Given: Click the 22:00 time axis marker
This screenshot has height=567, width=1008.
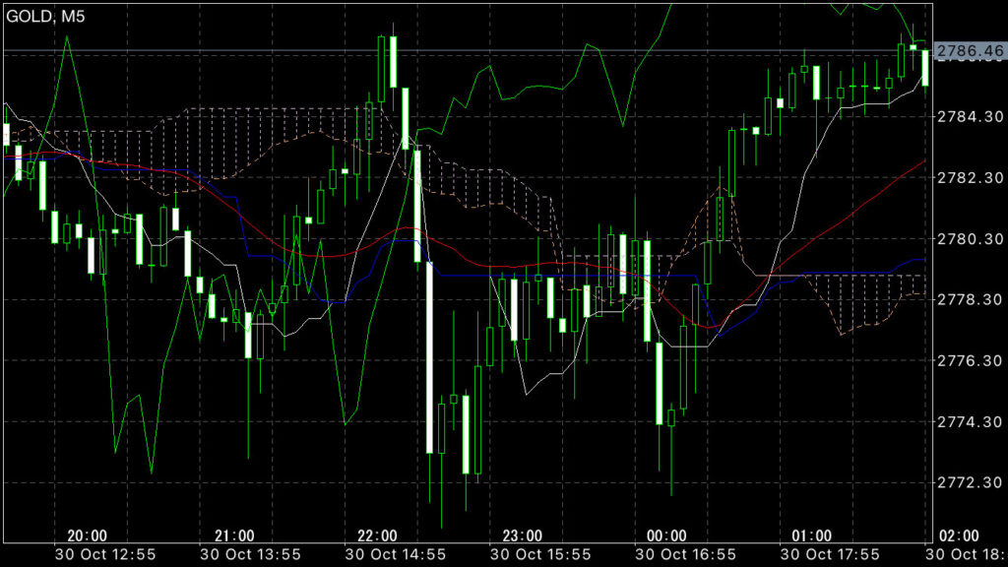Looking at the screenshot, I should (x=378, y=535).
